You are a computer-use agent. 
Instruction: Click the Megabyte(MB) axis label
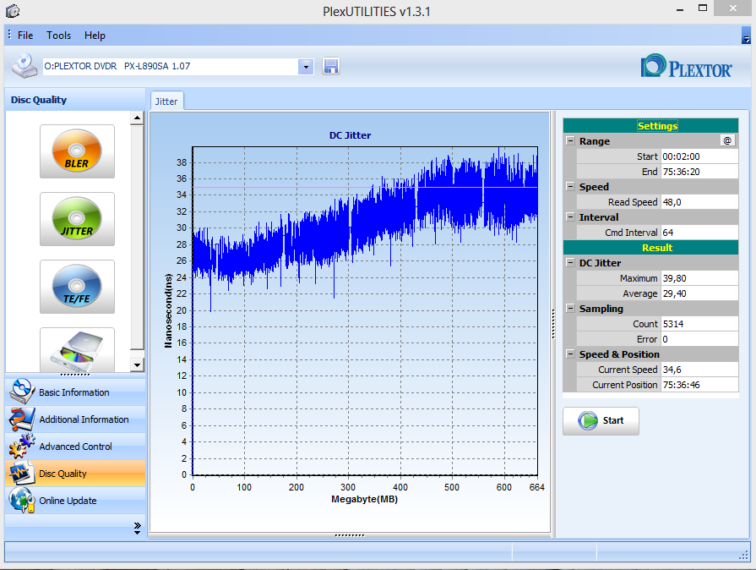[x=365, y=499]
